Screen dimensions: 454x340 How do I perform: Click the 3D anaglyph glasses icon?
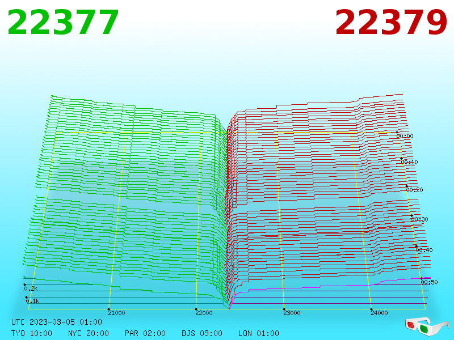click(x=427, y=326)
